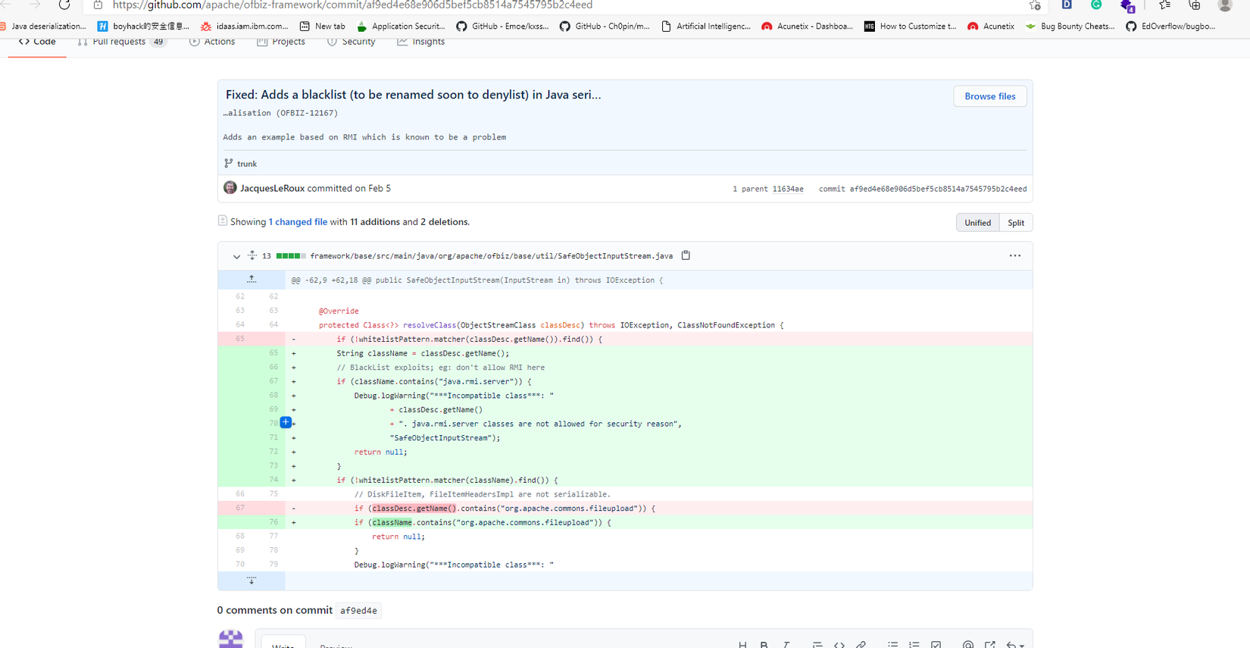
Task: Expand all diff lines with the arrows icon
Action: pos(252,255)
